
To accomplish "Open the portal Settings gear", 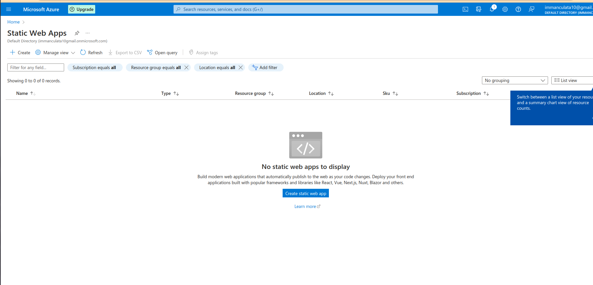I will 505,9.
